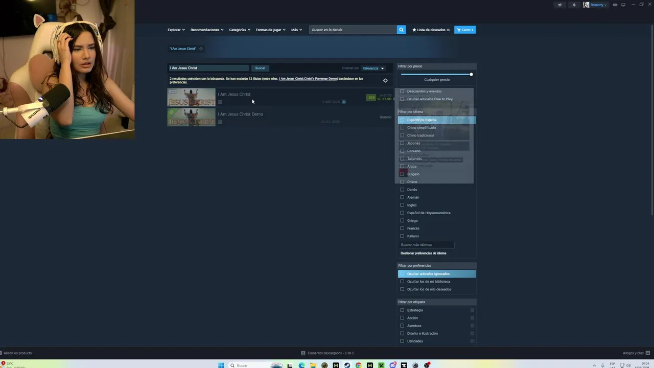Click the I Am Jesus Christ thumbnail
The width and height of the screenshot is (654, 368).
192,97
